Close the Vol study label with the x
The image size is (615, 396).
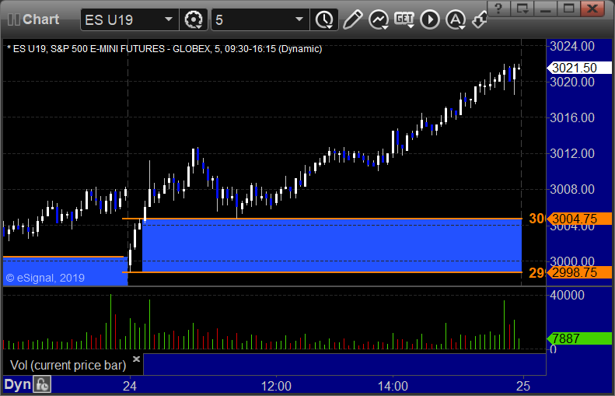pyautogui.click(x=136, y=359)
